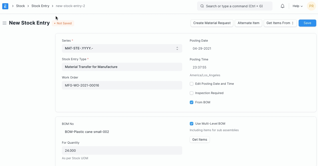Click the Save button
Image resolution: width=318 pixels, height=166 pixels.
tap(307, 23)
